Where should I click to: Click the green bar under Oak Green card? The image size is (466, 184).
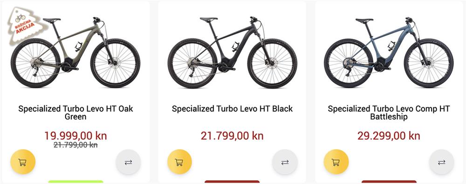75,182
